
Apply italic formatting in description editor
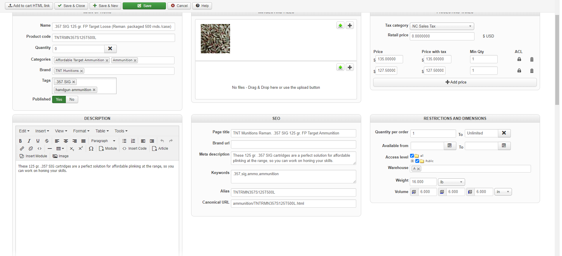point(29,141)
